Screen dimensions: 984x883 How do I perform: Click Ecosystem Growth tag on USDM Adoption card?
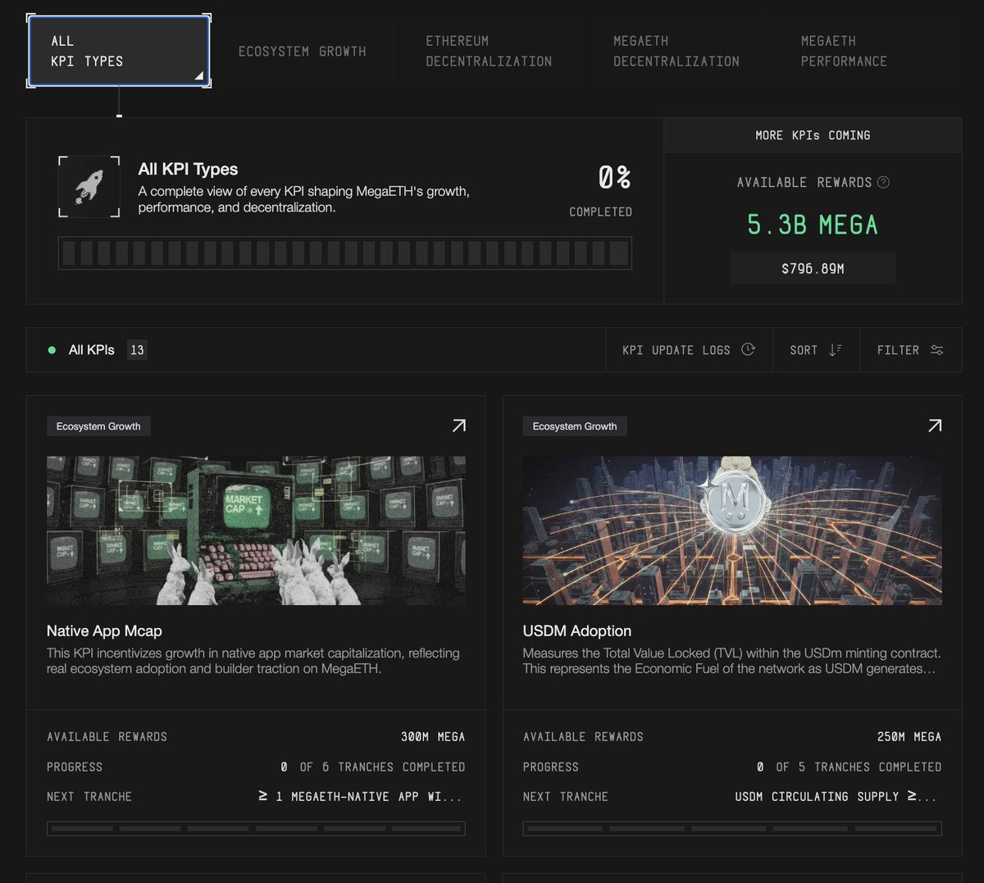575,426
